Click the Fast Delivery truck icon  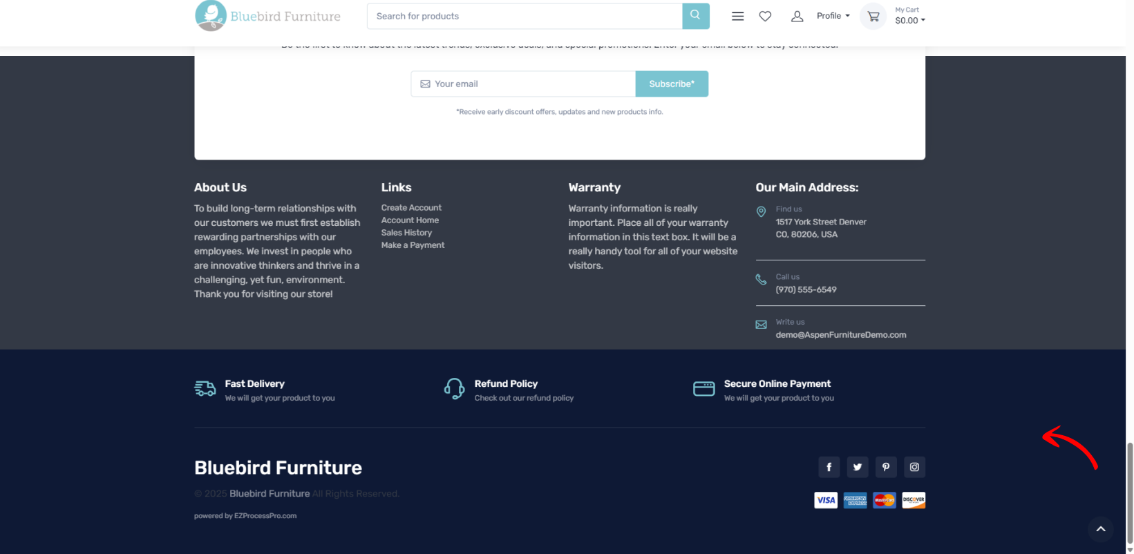tap(205, 389)
